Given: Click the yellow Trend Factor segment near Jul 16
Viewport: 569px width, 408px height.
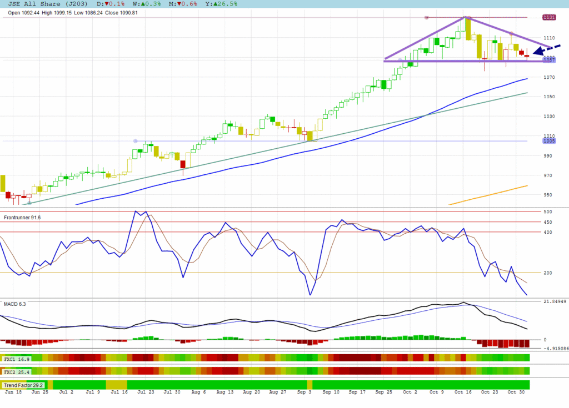Looking at the screenshot, I should (116, 385).
